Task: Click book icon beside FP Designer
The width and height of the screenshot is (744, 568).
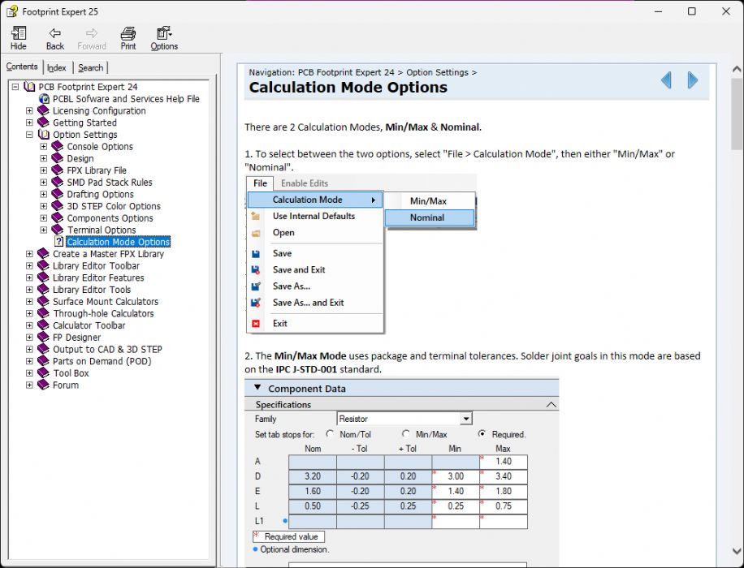Action: pos(43,337)
